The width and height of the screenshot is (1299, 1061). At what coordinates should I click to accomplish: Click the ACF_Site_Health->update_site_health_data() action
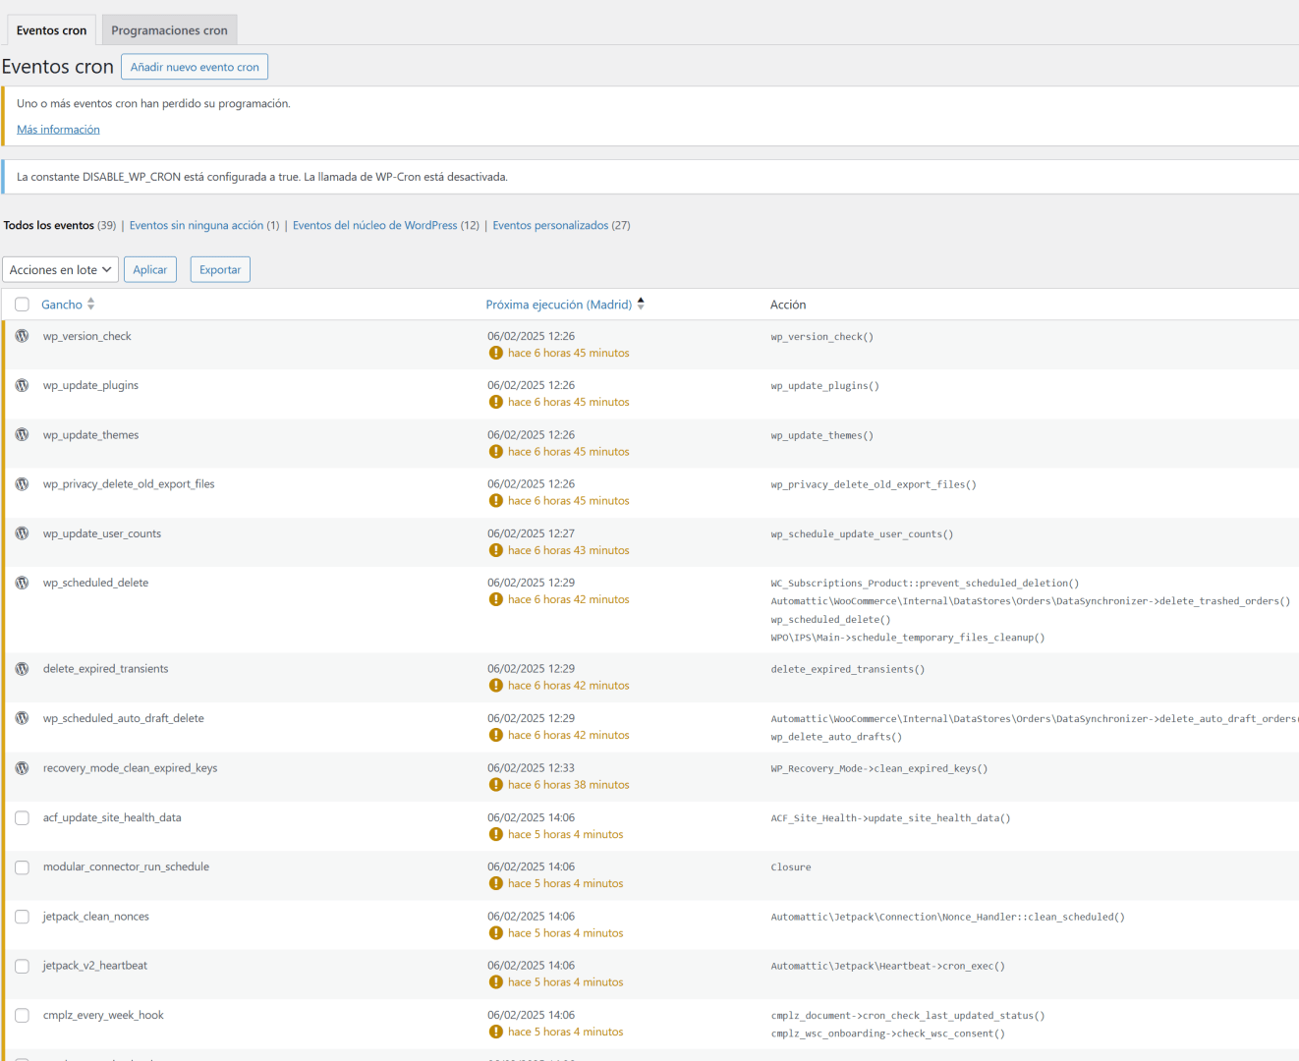890,818
